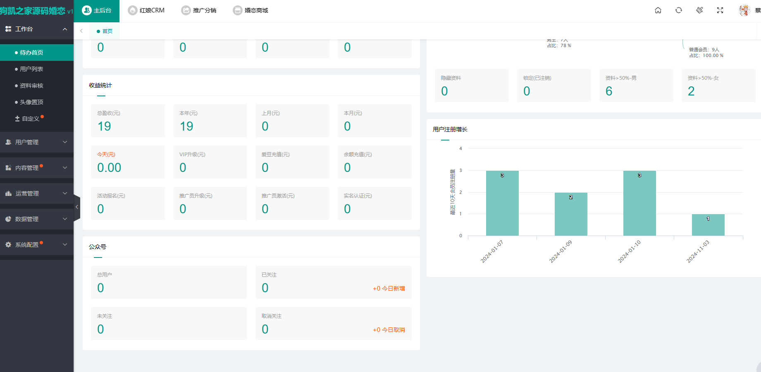
Task: Switch to the 红娘CRM top tab
Action: click(x=146, y=10)
